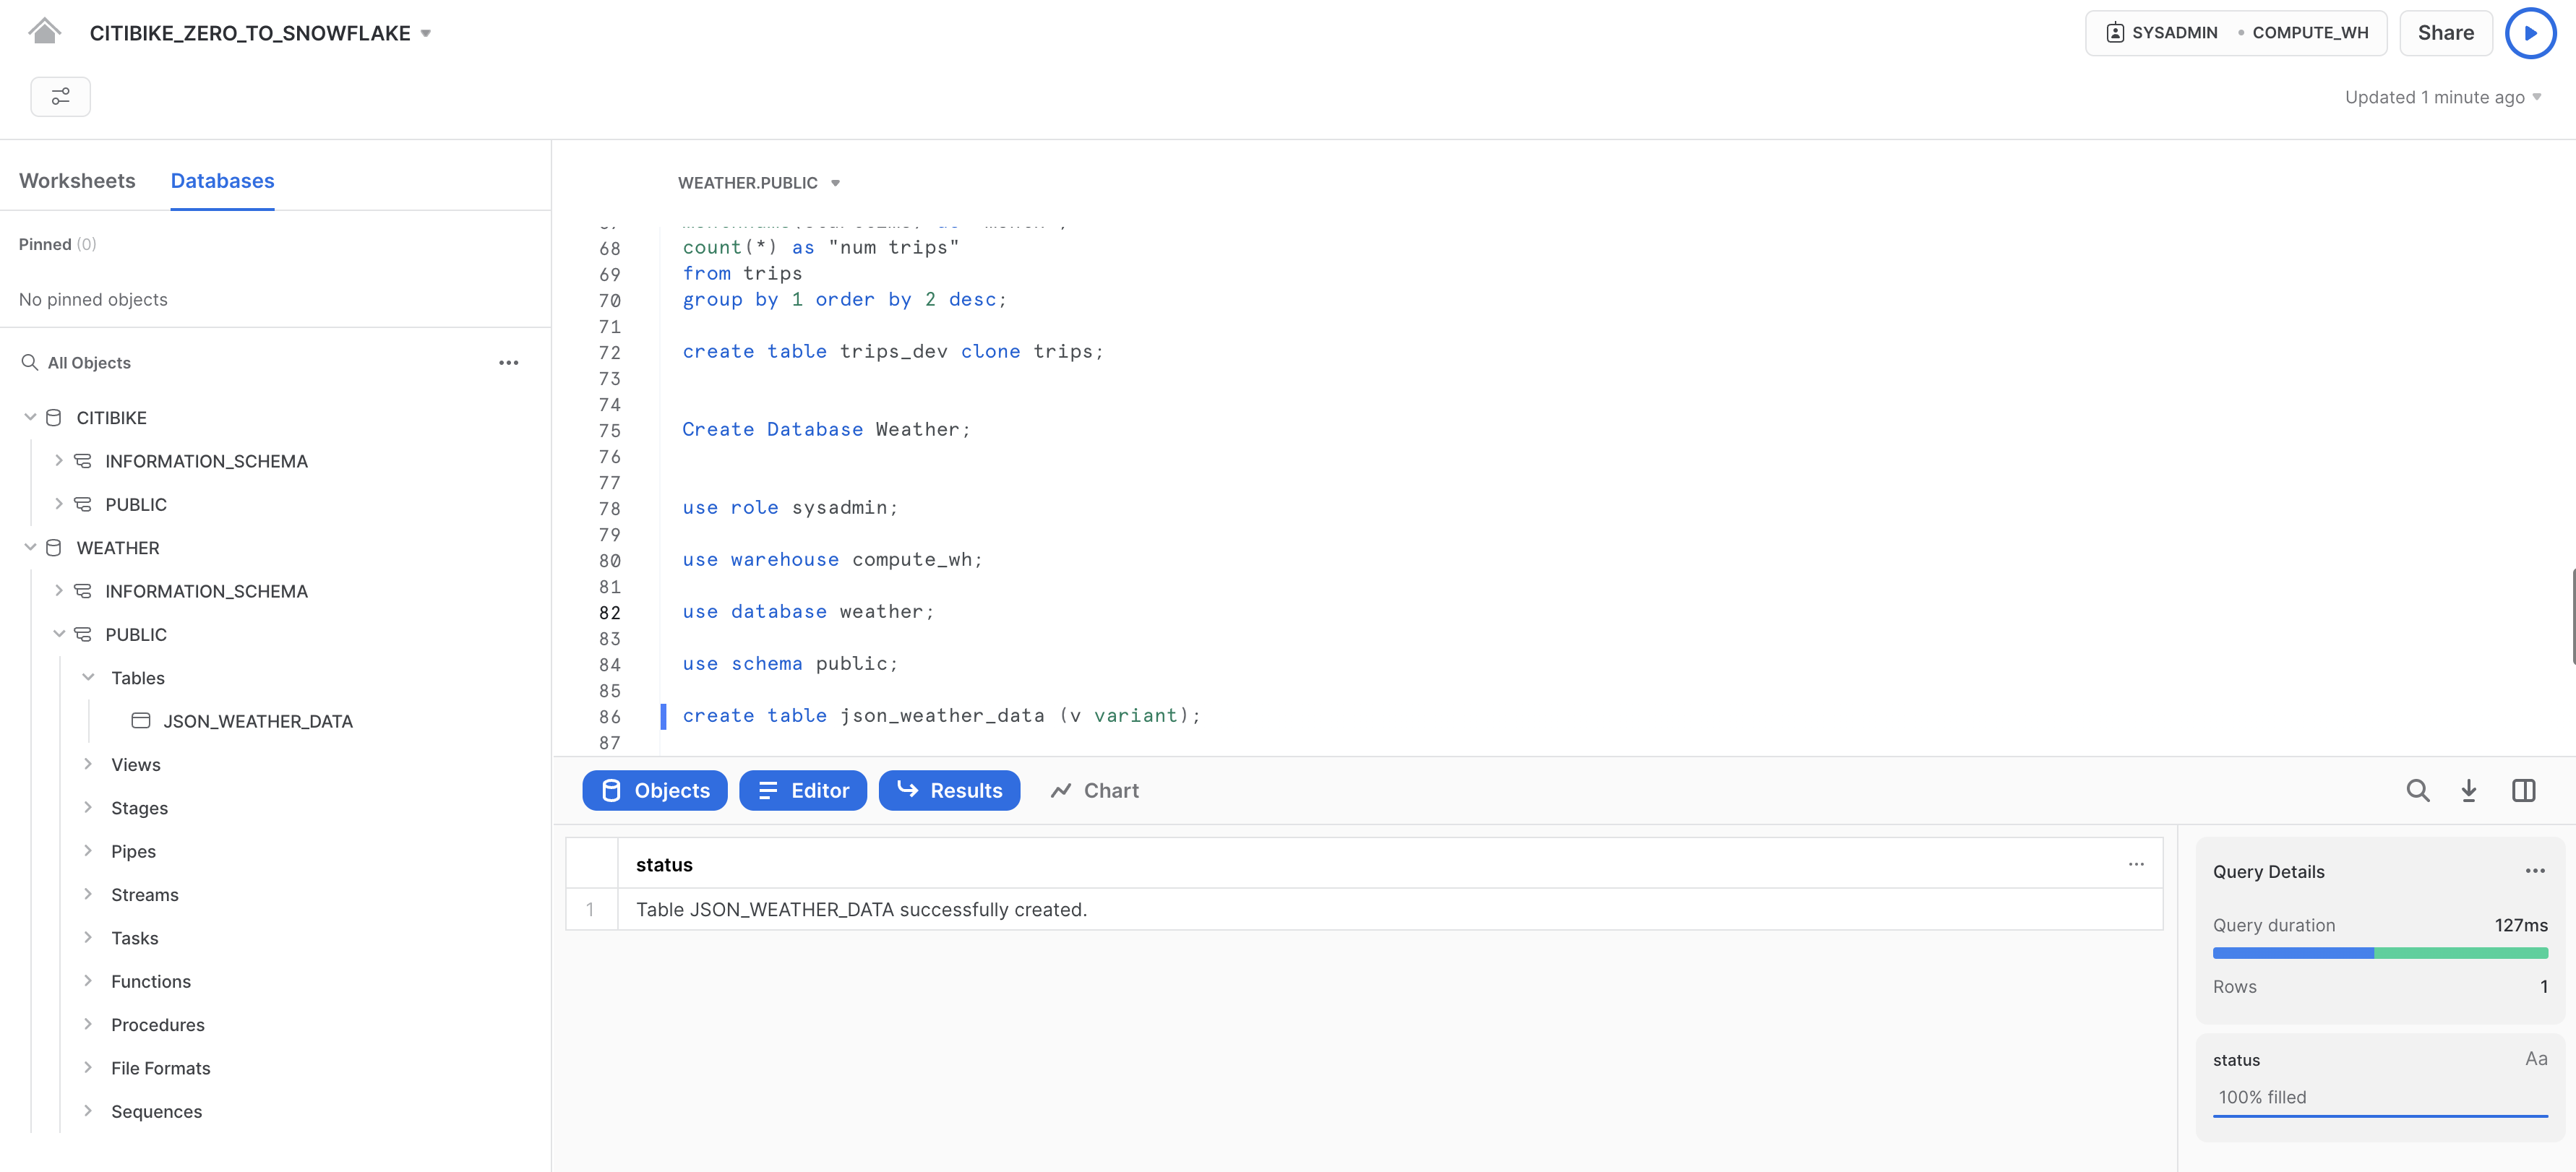Open the filters settings icon

(60, 96)
